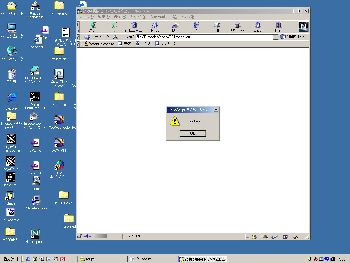
Task: Expand the location URL dropdown arrow
Action: (276, 37)
